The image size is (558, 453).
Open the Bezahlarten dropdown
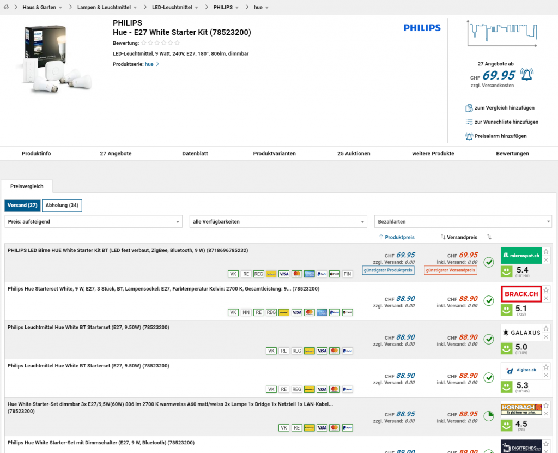pyautogui.click(x=463, y=222)
